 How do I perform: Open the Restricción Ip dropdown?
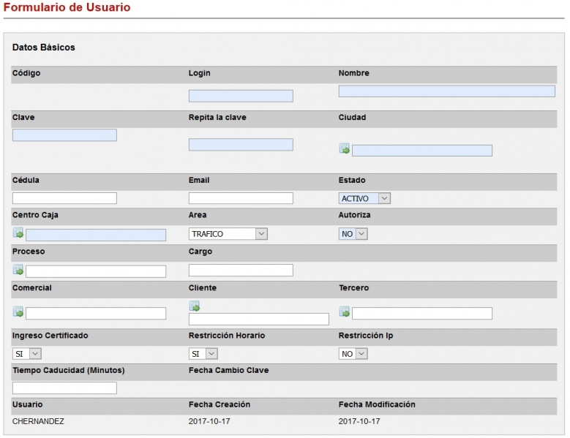353,353
